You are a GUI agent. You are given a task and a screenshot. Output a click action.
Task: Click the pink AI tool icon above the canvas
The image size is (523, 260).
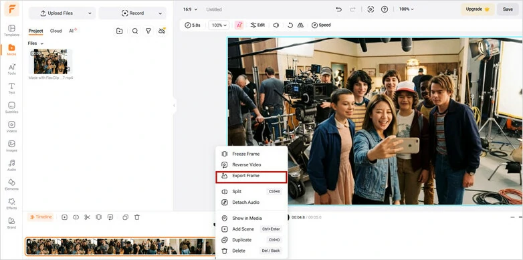tap(239, 25)
